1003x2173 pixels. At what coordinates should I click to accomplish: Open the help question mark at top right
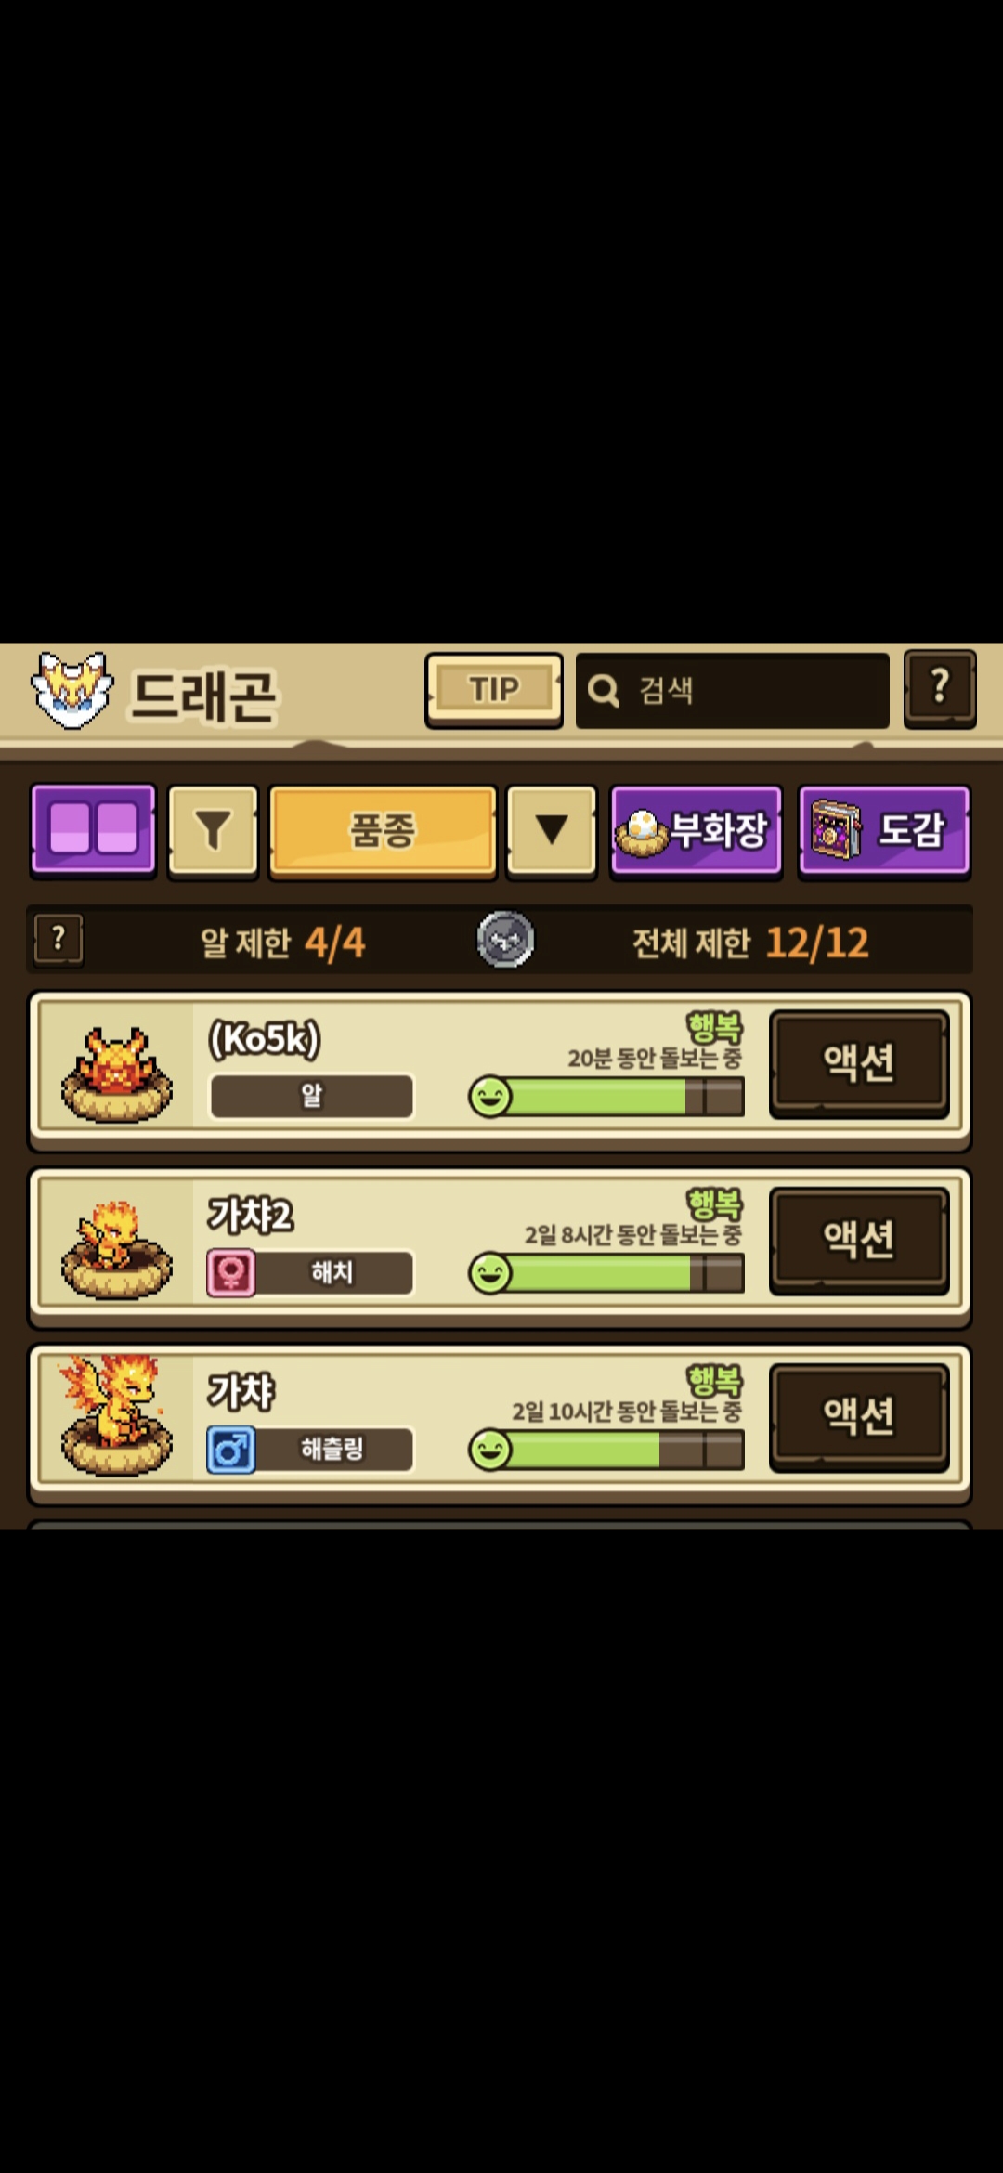(x=940, y=689)
